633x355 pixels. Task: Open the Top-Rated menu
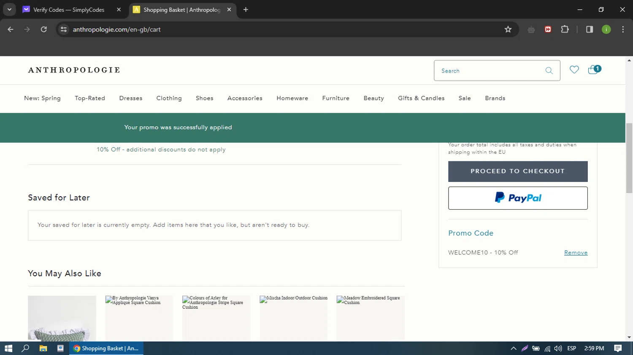click(x=90, y=98)
